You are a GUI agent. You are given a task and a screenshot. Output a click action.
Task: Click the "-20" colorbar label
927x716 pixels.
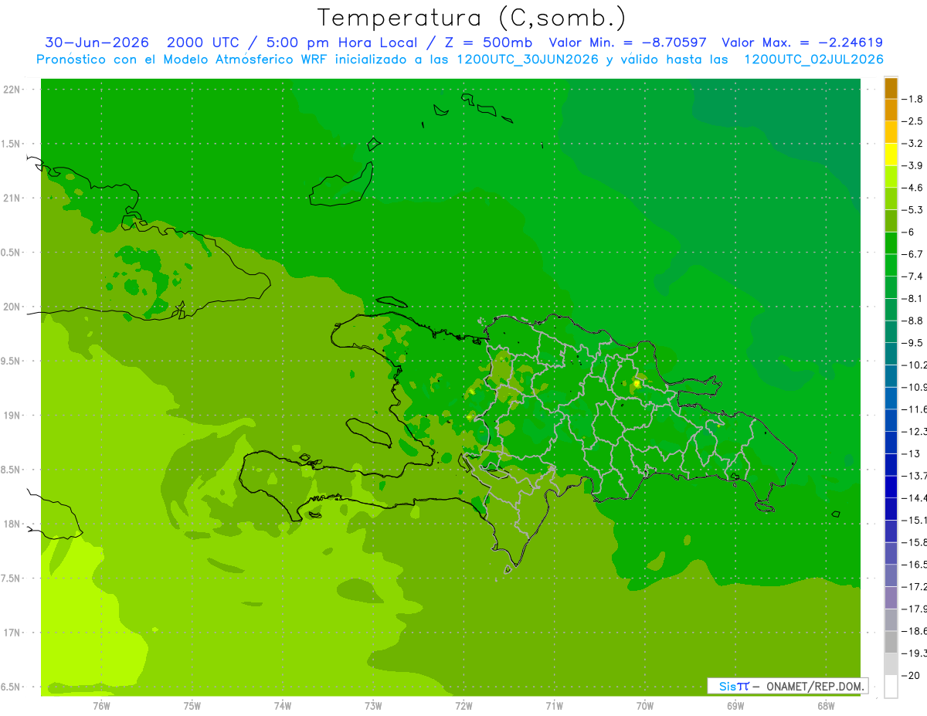click(x=911, y=676)
